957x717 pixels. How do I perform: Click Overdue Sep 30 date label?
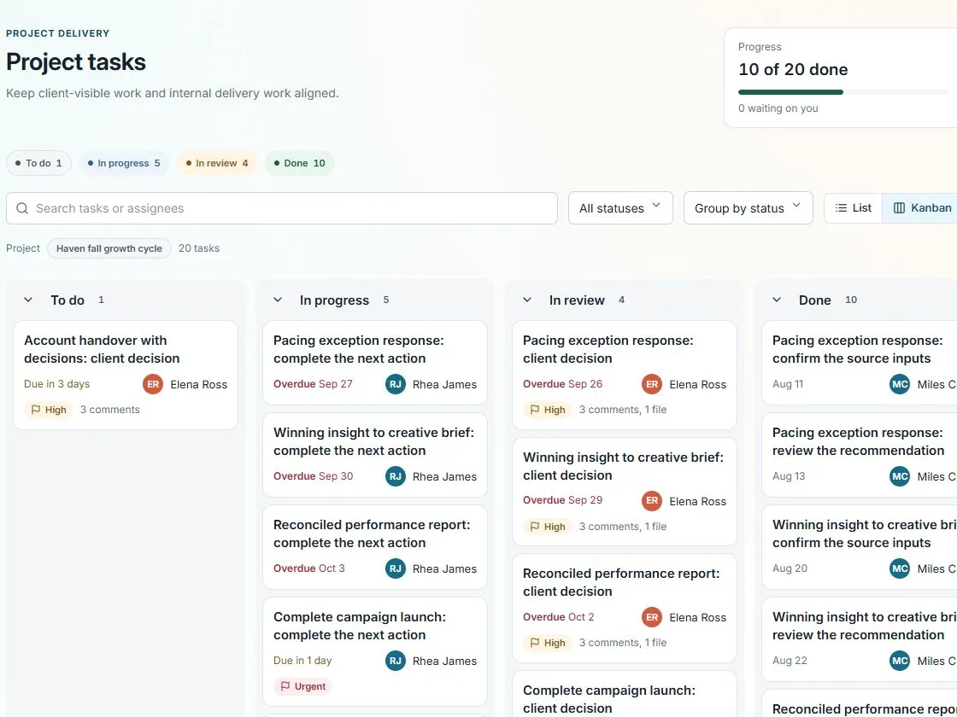pos(313,476)
